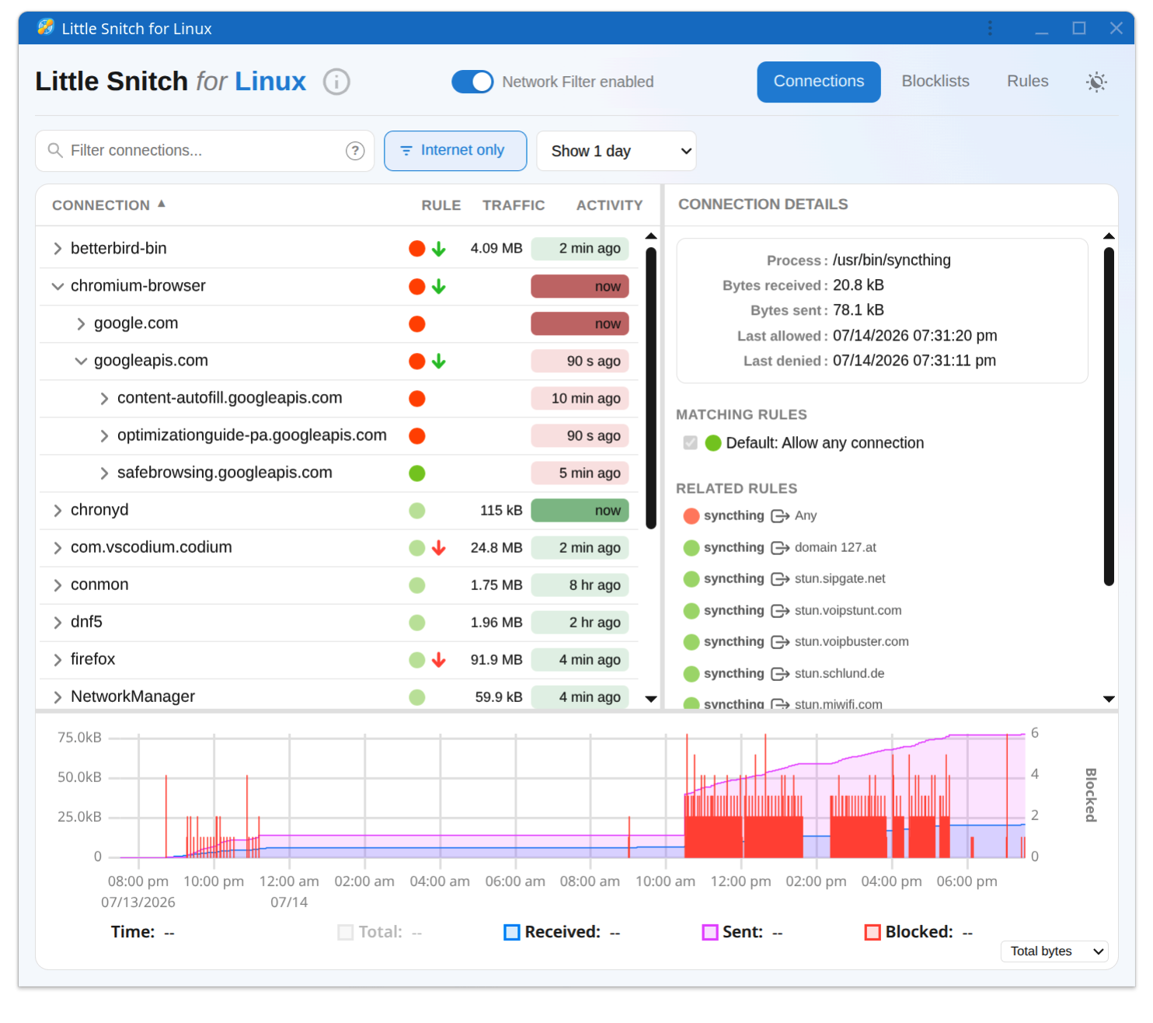Click the info icon beside Little Snitch title

click(x=336, y=82)
